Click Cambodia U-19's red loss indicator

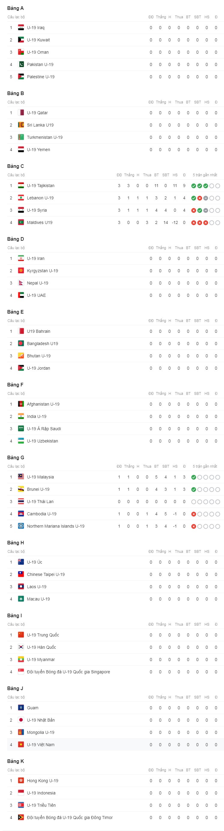click(194, 514)
